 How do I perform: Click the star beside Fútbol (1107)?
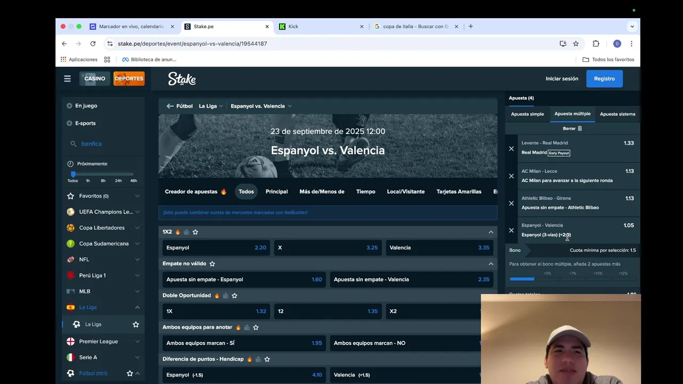(x=130, y=373)
